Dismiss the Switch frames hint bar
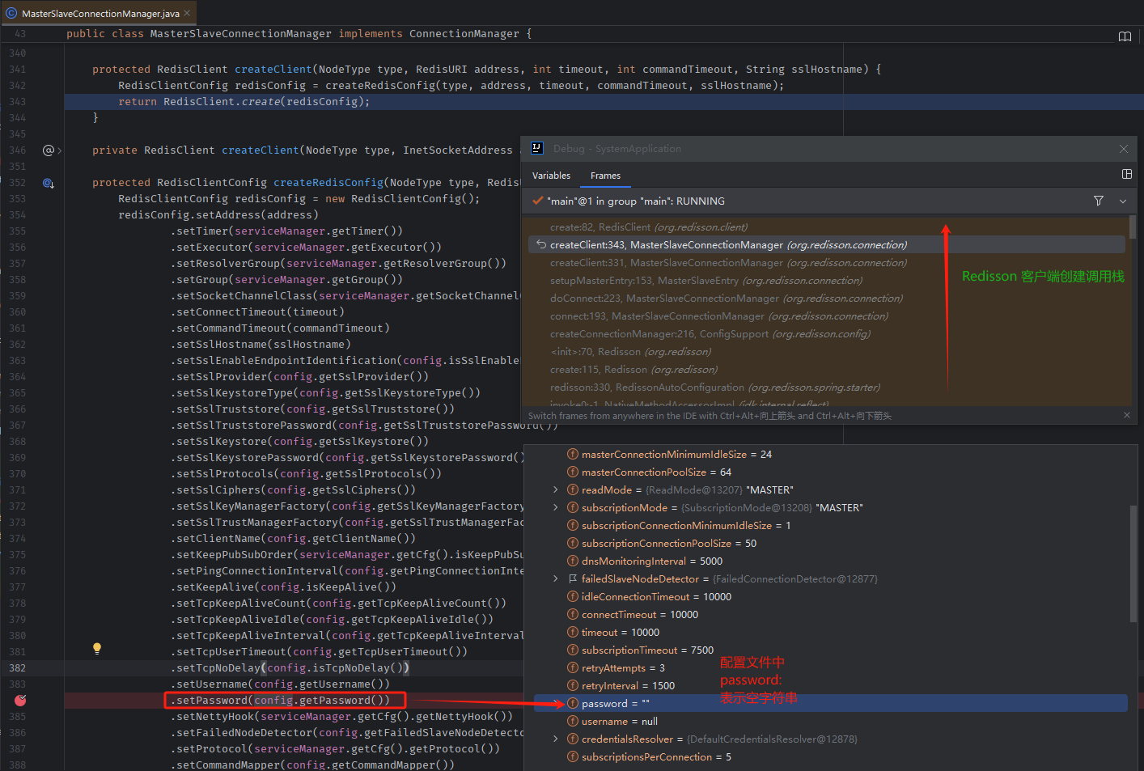 tap(1126, 415)
